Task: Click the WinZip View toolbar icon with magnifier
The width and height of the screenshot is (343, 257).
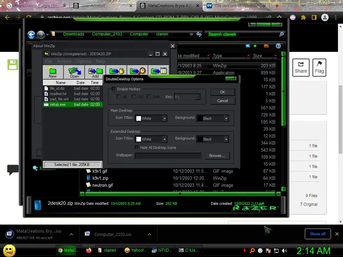Action: (138, 71)
